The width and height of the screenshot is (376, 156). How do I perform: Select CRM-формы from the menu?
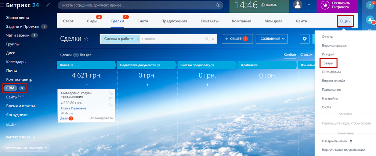[x=332, y=72]
